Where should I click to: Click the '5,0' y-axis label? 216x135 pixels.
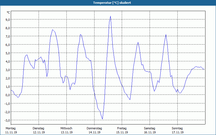coord(8,53)
